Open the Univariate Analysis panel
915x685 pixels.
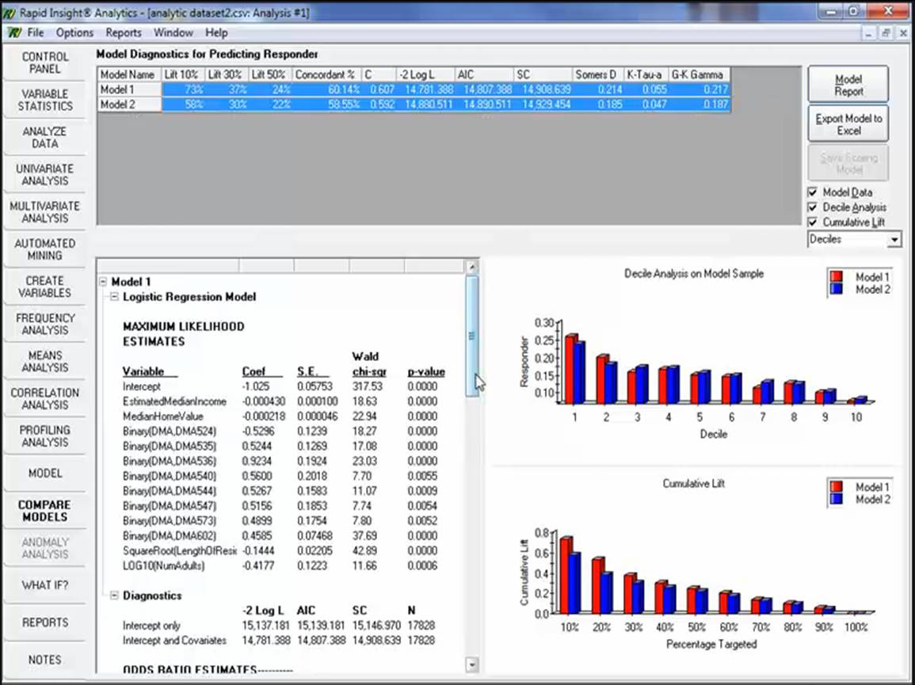[45, 174]
